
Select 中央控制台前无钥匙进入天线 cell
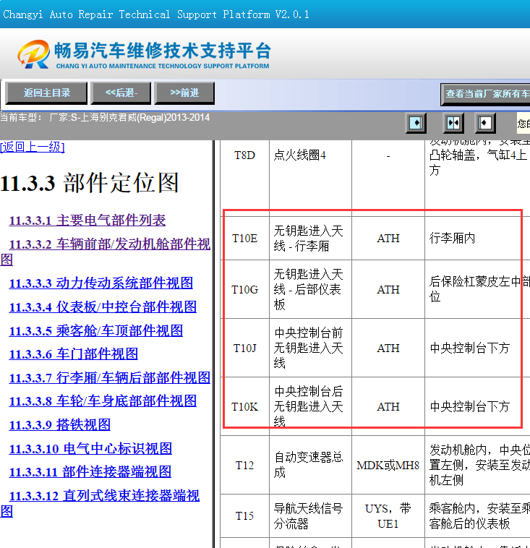[310, 348]
